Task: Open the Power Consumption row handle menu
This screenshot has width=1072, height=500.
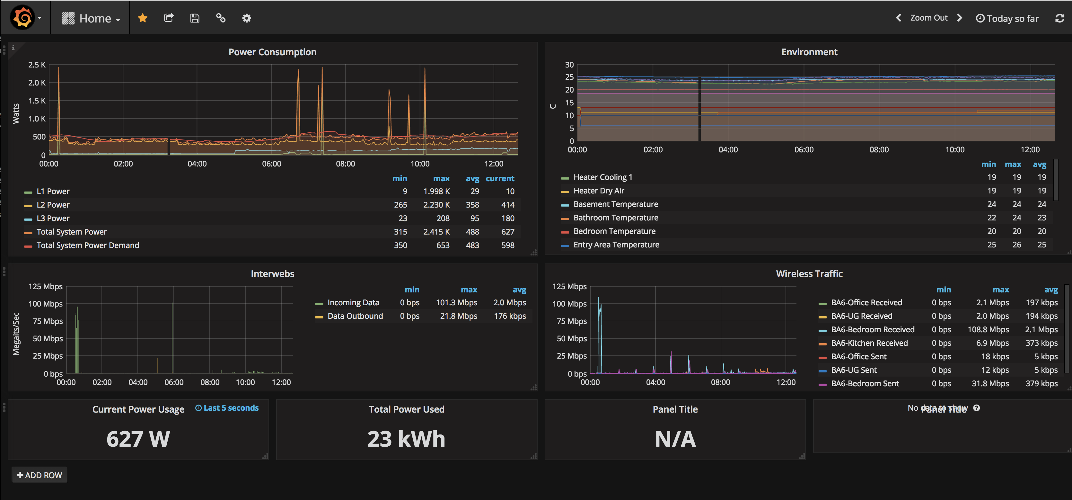Action: point(4,50)
